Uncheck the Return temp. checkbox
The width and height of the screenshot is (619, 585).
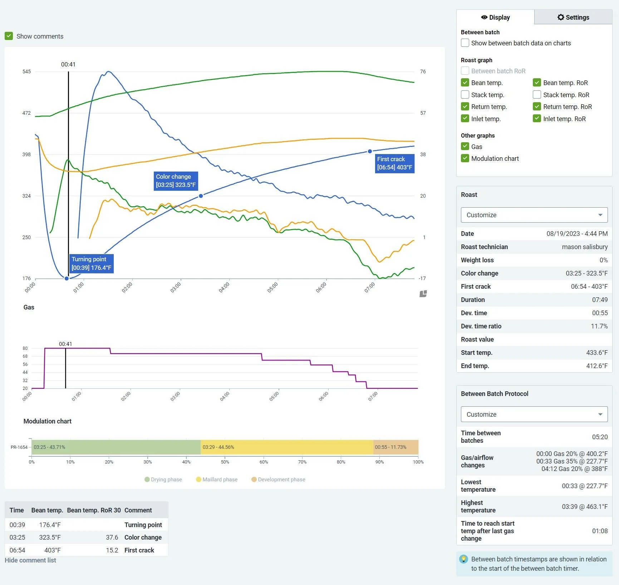point(465,106)
